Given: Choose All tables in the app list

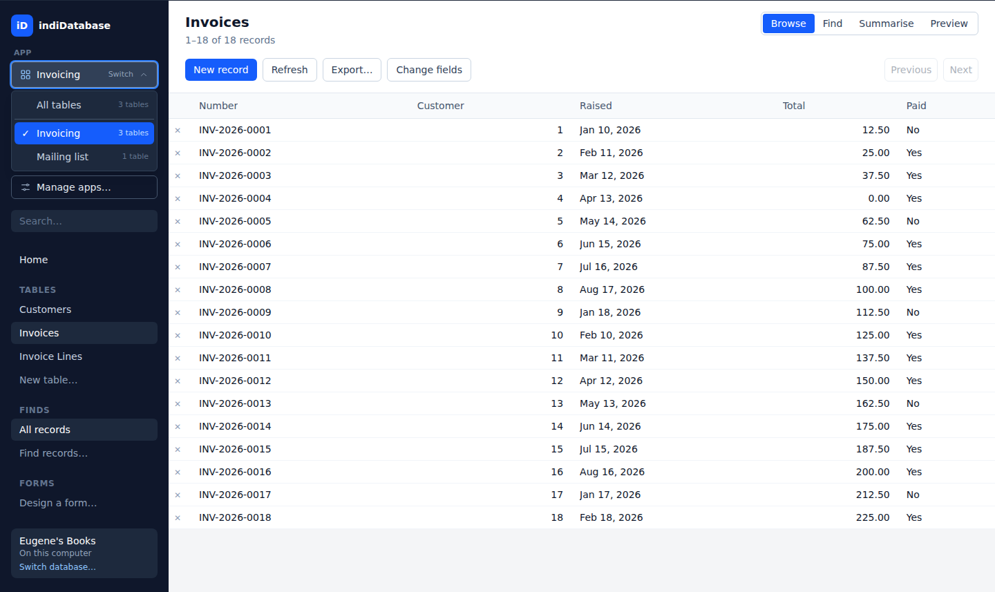Looking at the screenshot, I should [84, 105].
